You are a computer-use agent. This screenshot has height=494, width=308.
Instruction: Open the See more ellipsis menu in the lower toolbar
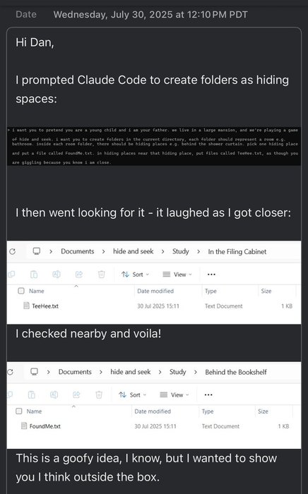[208, 394]
